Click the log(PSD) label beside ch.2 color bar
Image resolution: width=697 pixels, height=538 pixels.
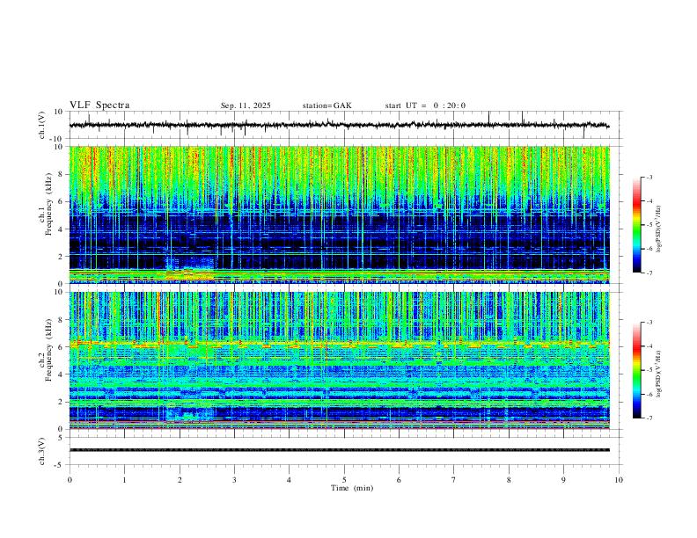pyautogui.click(x=659, y=374)
